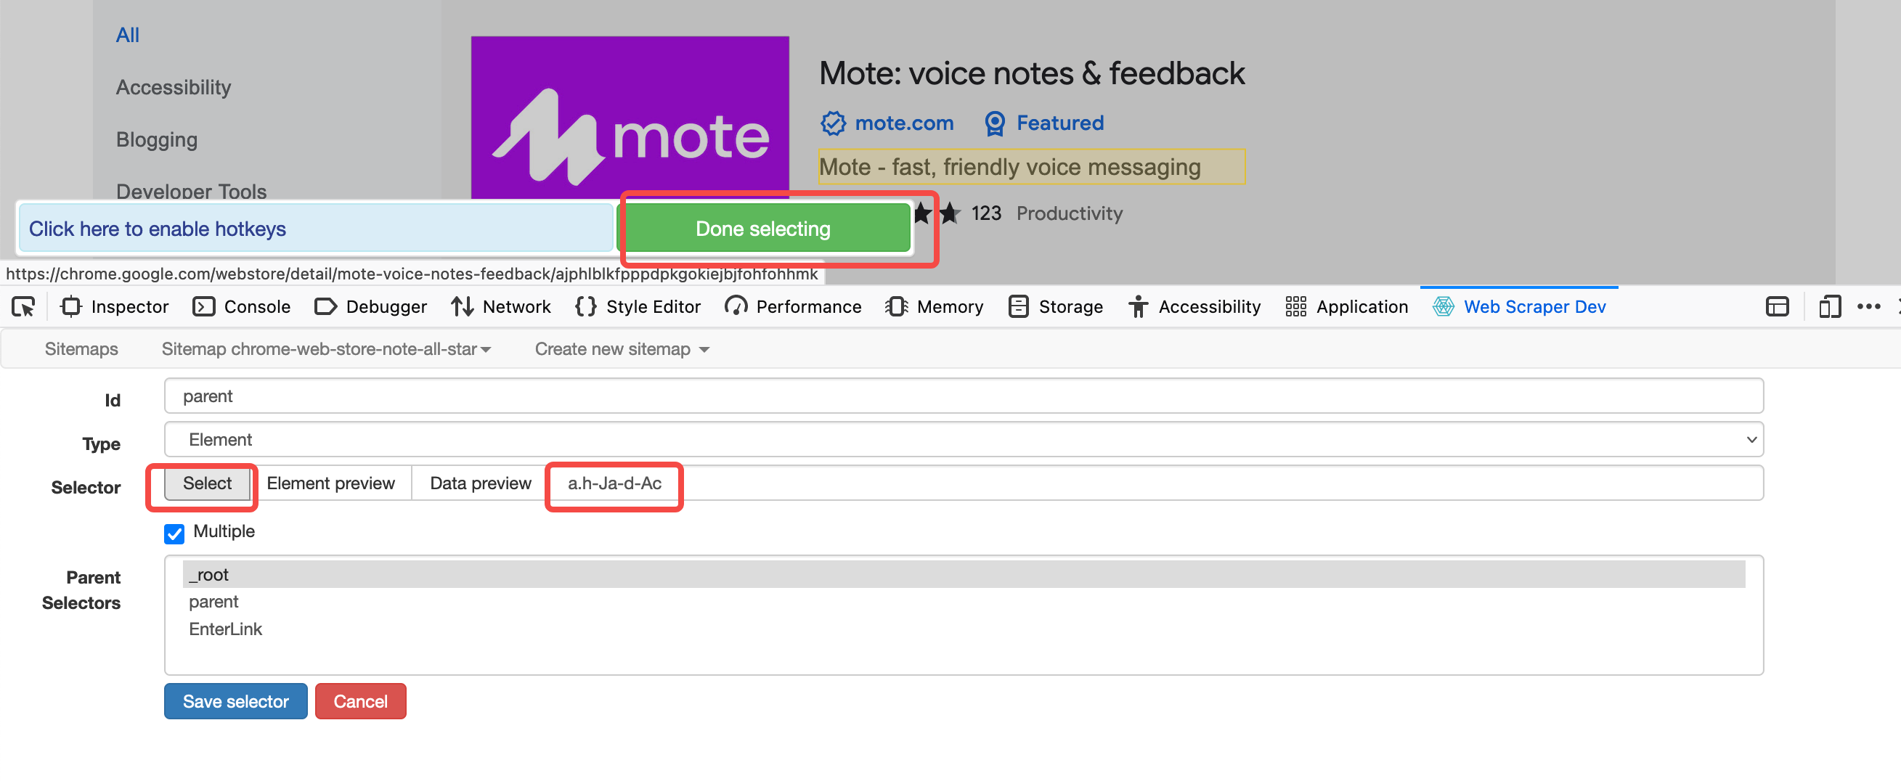Screen dimensions: 1901x781
Task: Toggle responsive design mode icon
Action: pos(1829,306)
